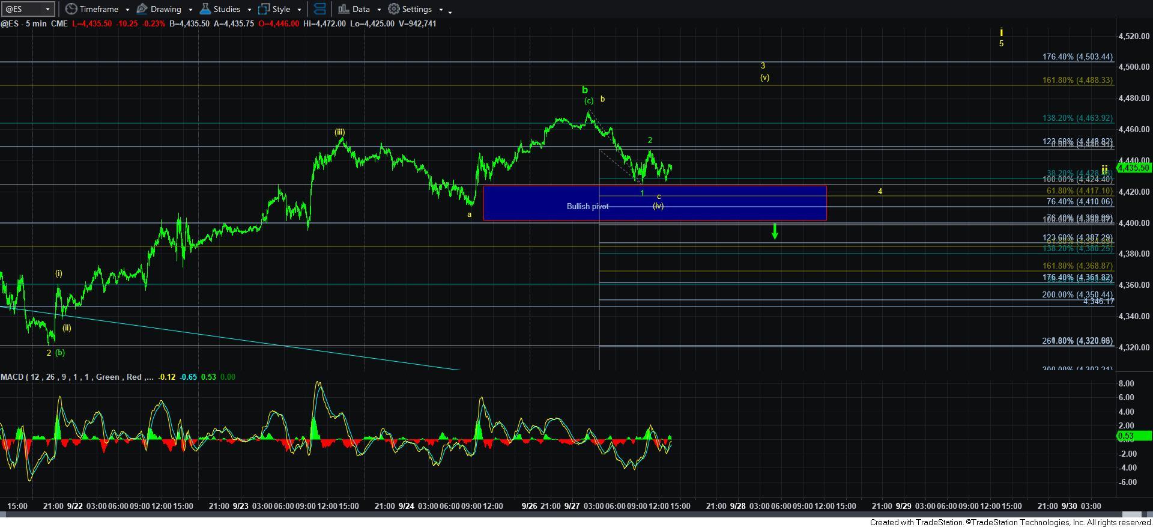Screen dimensions: 1153x527
Task: Expand the Data dropdown arrow
Action: (x=379, y=10)
